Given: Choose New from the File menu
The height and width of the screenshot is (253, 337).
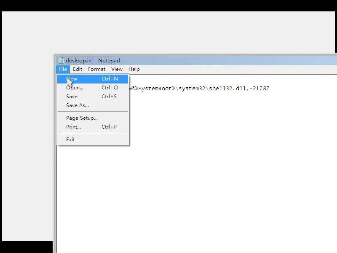Looking at the screenshot, I should (93, 79).
